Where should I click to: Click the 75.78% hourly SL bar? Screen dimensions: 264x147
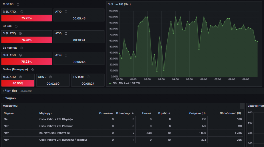coord(27,40)
